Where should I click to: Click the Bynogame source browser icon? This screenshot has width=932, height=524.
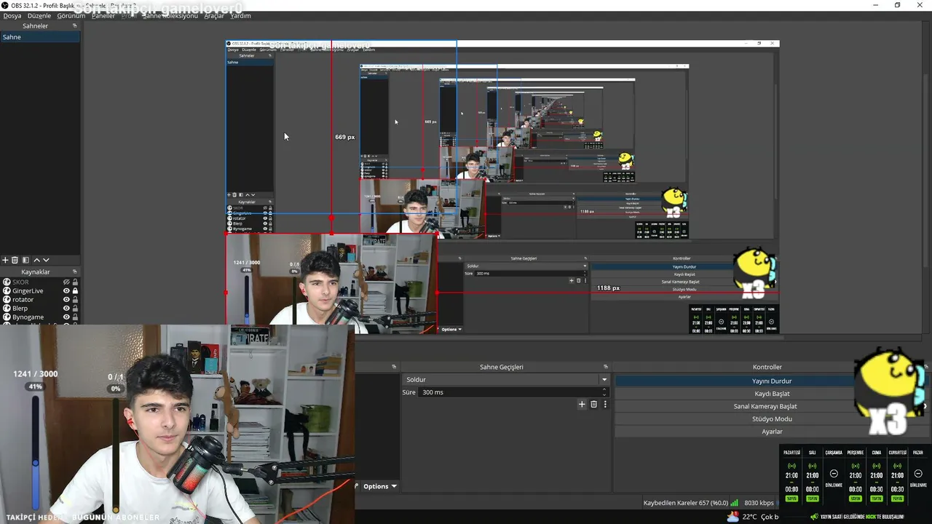click(x=7, y=317)
